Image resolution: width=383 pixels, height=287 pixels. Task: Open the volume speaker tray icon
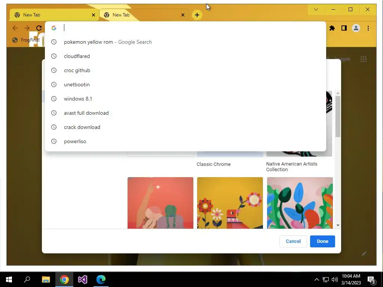point(335,280)
